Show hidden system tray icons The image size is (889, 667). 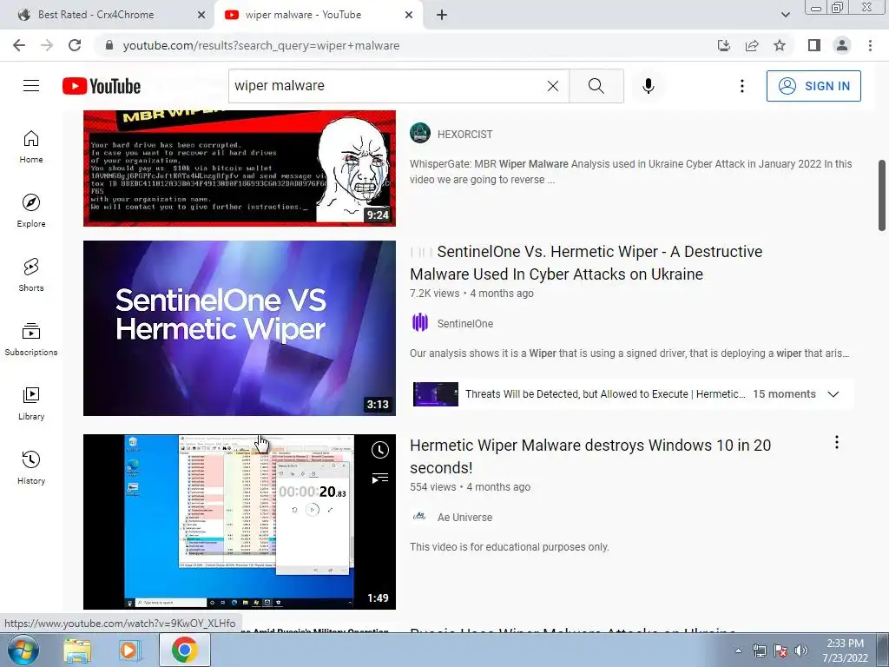(x=738, y=650)
